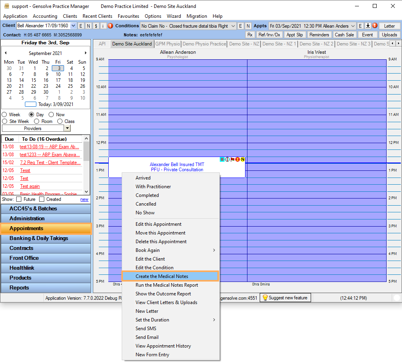Click the cyan hash icon on appointment
Screen dimensions: 402x363
(x=222, y=159)
